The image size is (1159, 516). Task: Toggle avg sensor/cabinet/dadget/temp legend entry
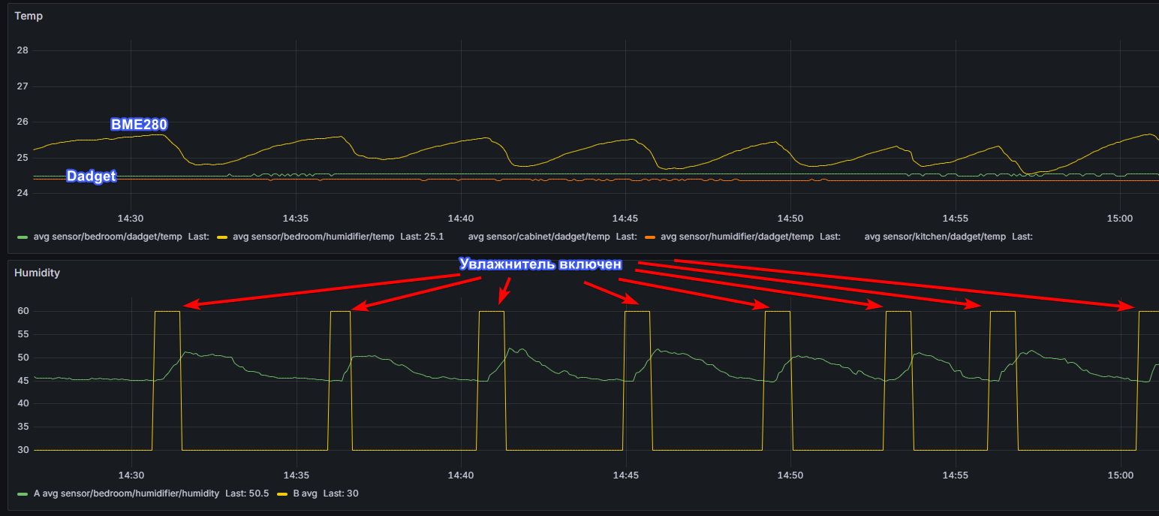coord(539,237)
